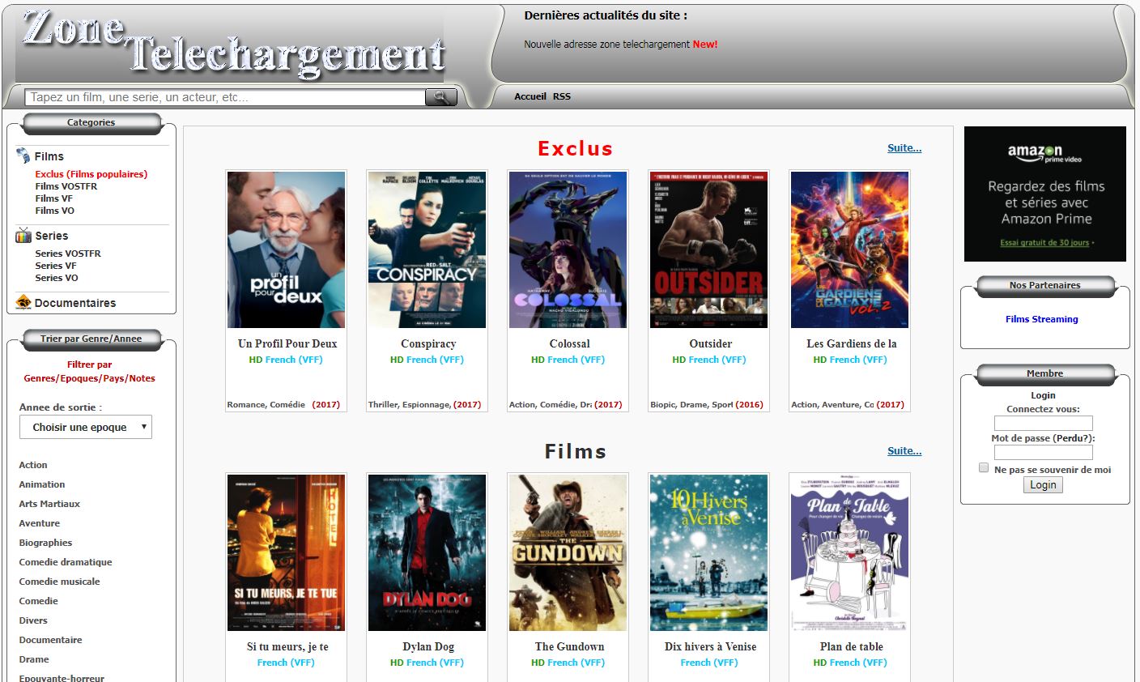Viewport: 1140px width, 682px height.
Task: Open the Dix hivers à Venise poster
Action: [709, 552]
